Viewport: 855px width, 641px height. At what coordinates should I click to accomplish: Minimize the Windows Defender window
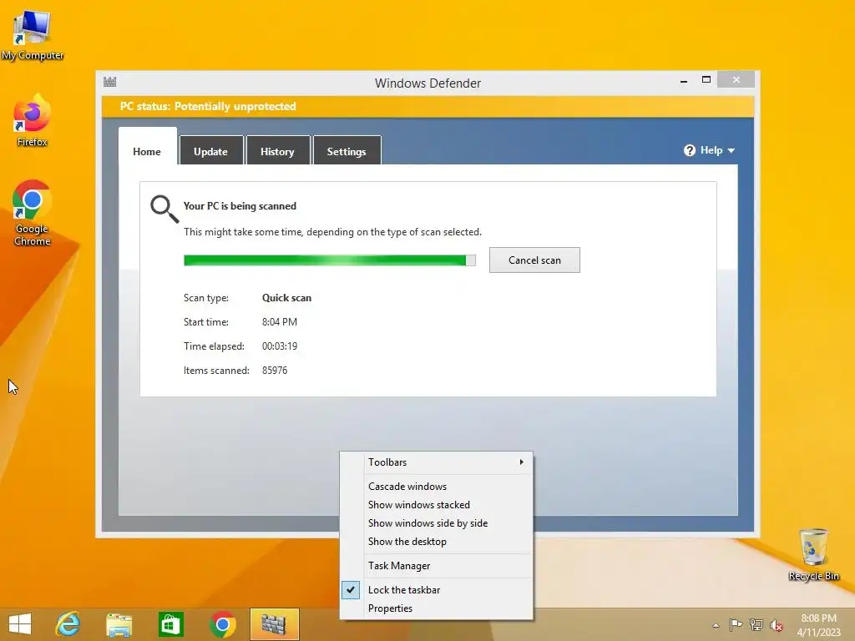point(684,81)
